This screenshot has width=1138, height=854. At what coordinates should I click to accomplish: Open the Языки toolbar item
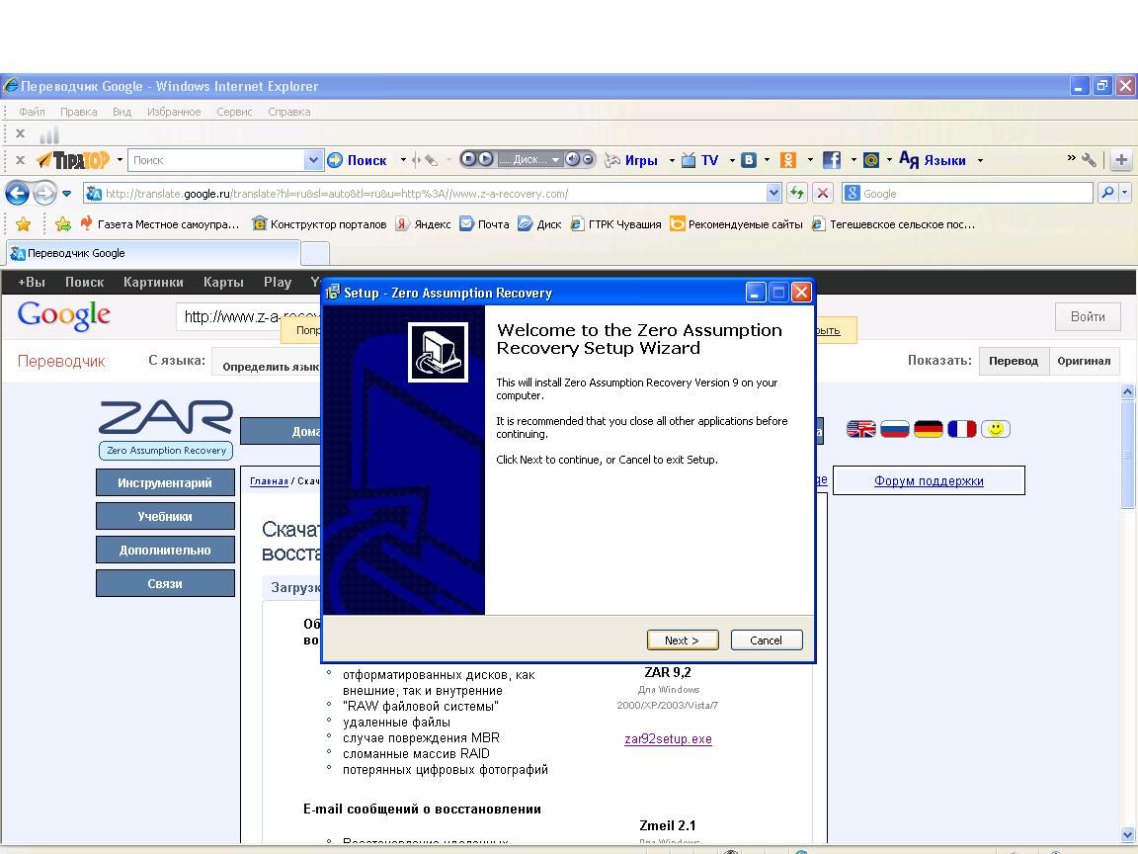click(x=933, y=160)
